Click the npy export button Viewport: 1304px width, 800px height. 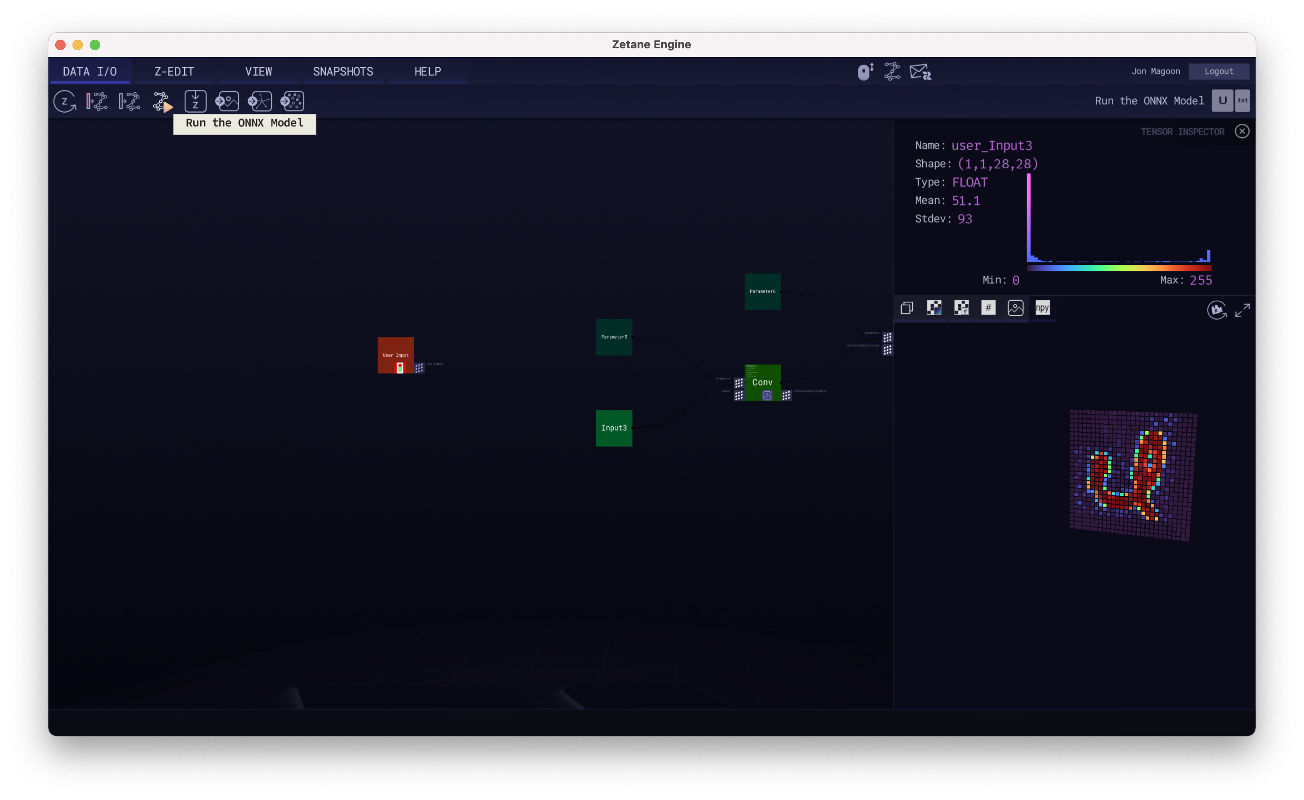[x=1042, y=308]
